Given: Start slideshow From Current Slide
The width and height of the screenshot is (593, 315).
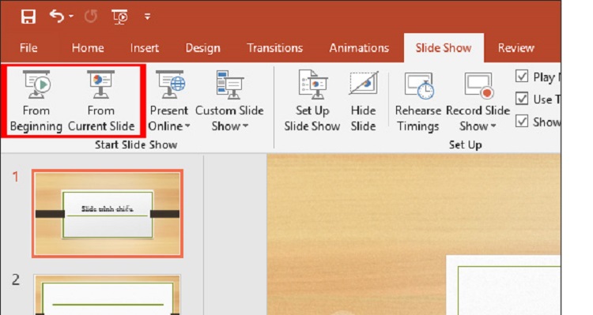Looking at the screenshot, I should [101, 101].
